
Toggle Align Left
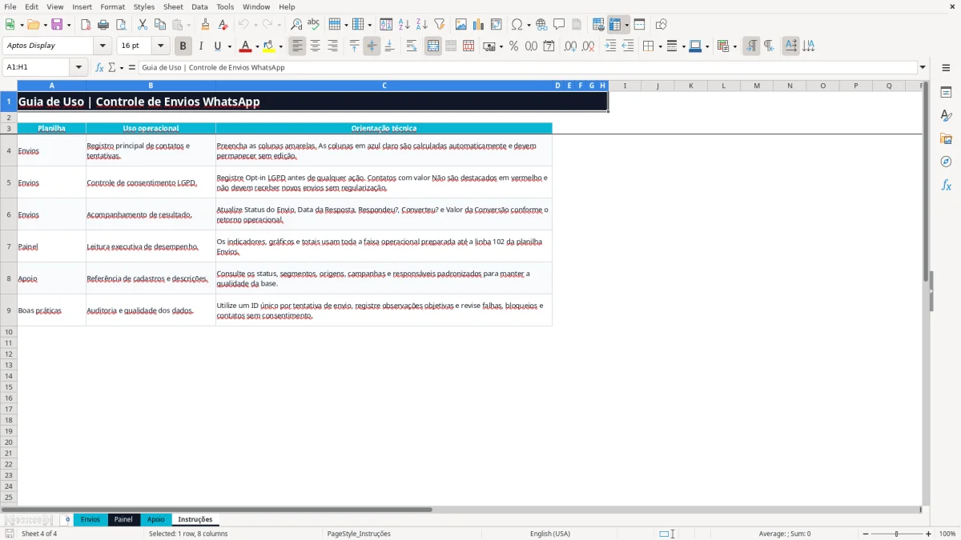click(x=297, y=46)
